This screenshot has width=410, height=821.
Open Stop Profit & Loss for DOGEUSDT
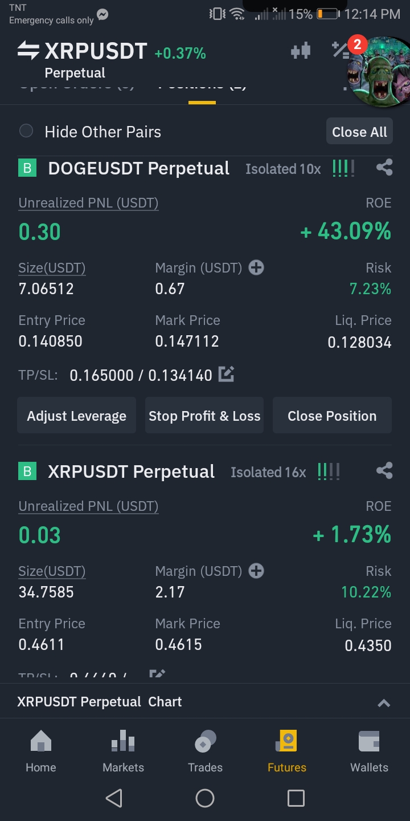(204, 416)
